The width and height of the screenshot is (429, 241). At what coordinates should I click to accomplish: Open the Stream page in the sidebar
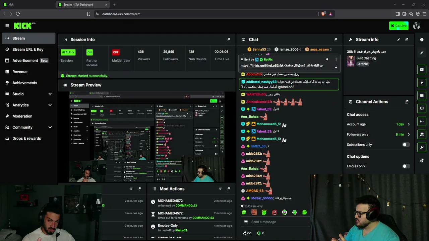[28, 38]
